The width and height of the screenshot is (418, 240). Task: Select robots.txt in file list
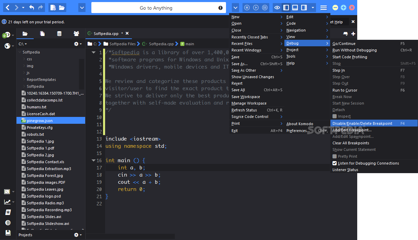tap(35, 134)
